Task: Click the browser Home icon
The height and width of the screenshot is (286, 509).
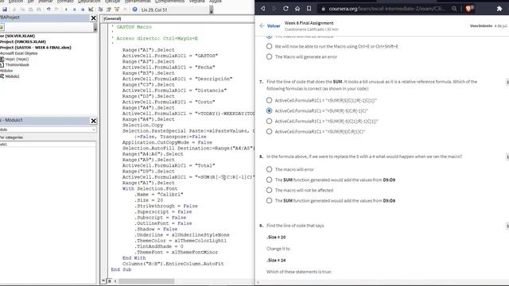Action: pos(297,9)
